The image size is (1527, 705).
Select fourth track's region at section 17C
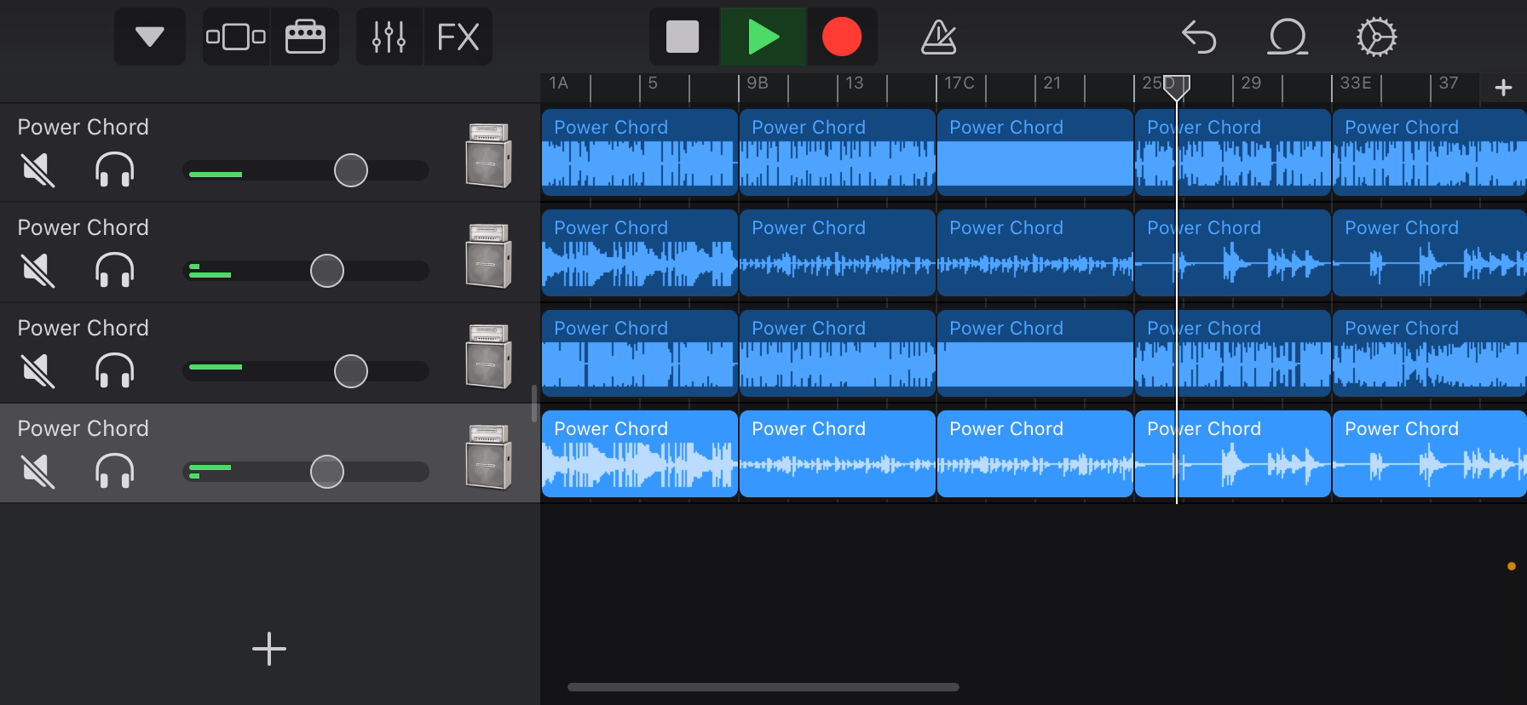point(1035,454)
